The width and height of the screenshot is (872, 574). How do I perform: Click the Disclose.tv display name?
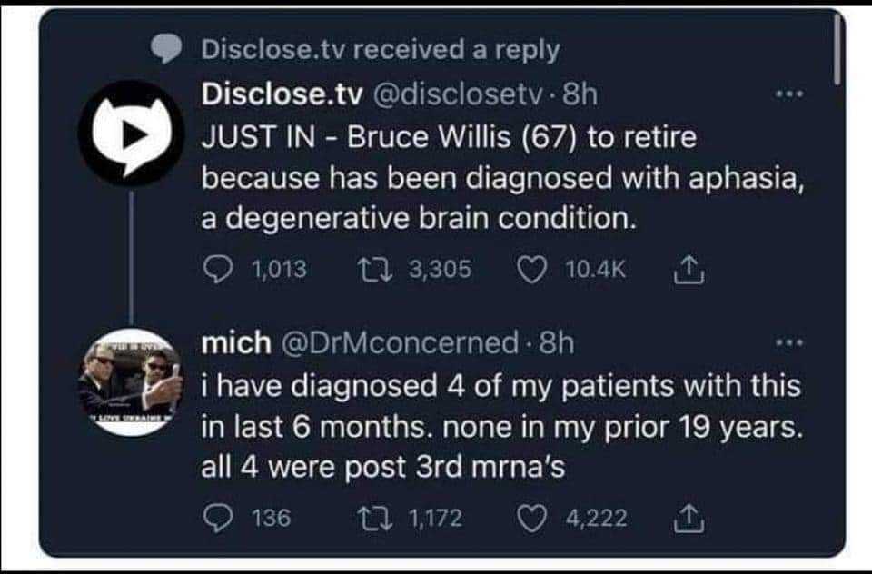coord(282,94)
